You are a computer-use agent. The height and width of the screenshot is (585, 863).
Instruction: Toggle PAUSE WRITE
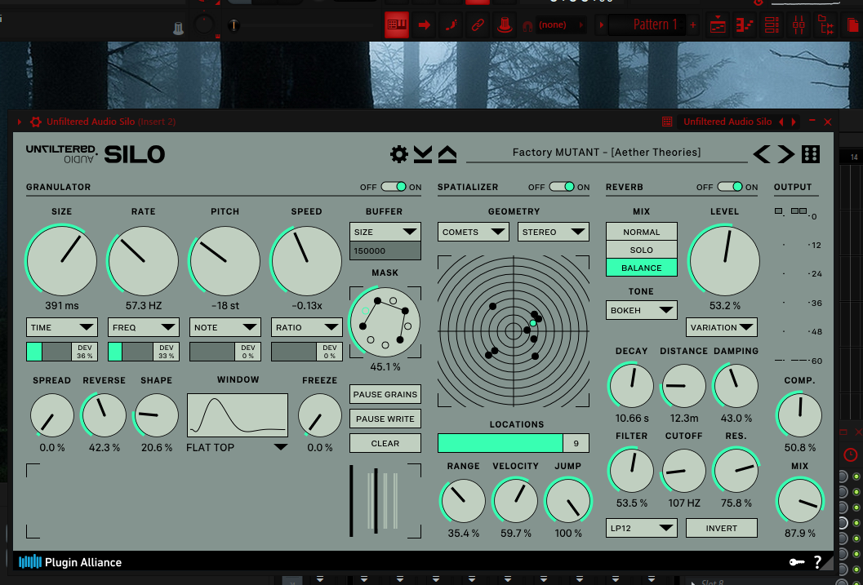(x=385, y=419)
